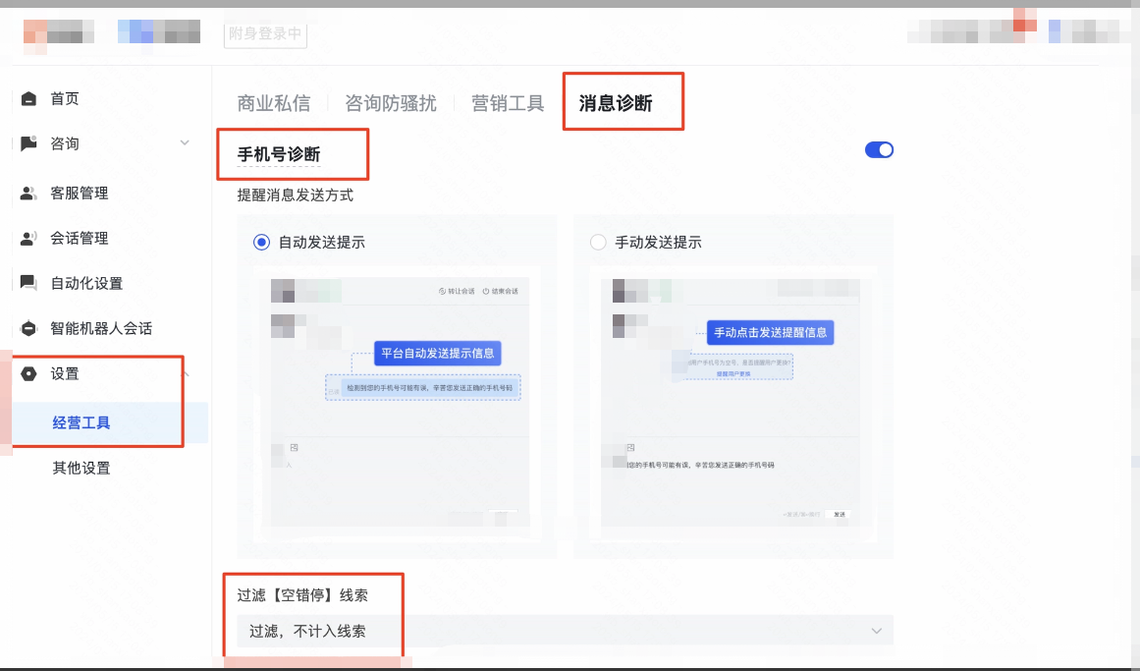This screenshot has height=671, width=1140.
Task: Click the 设置 gear icon in sidebar
Action: 29,373
